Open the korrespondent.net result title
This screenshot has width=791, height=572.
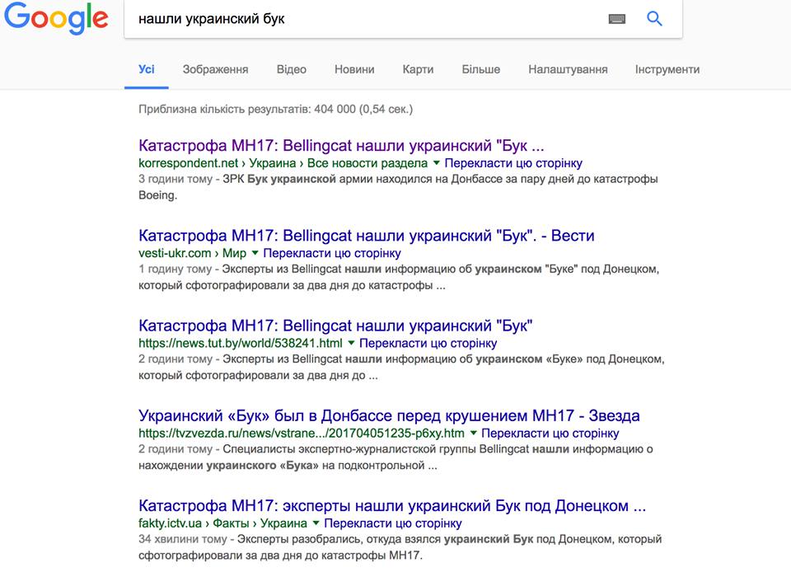coord(341,145)
